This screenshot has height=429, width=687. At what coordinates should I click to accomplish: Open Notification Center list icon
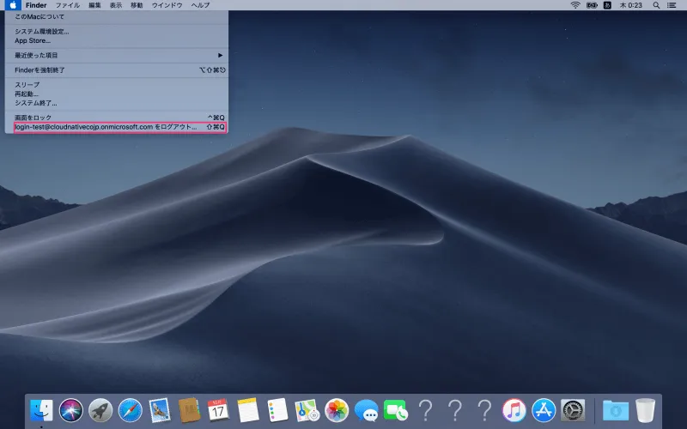click(x=671, y=5)
